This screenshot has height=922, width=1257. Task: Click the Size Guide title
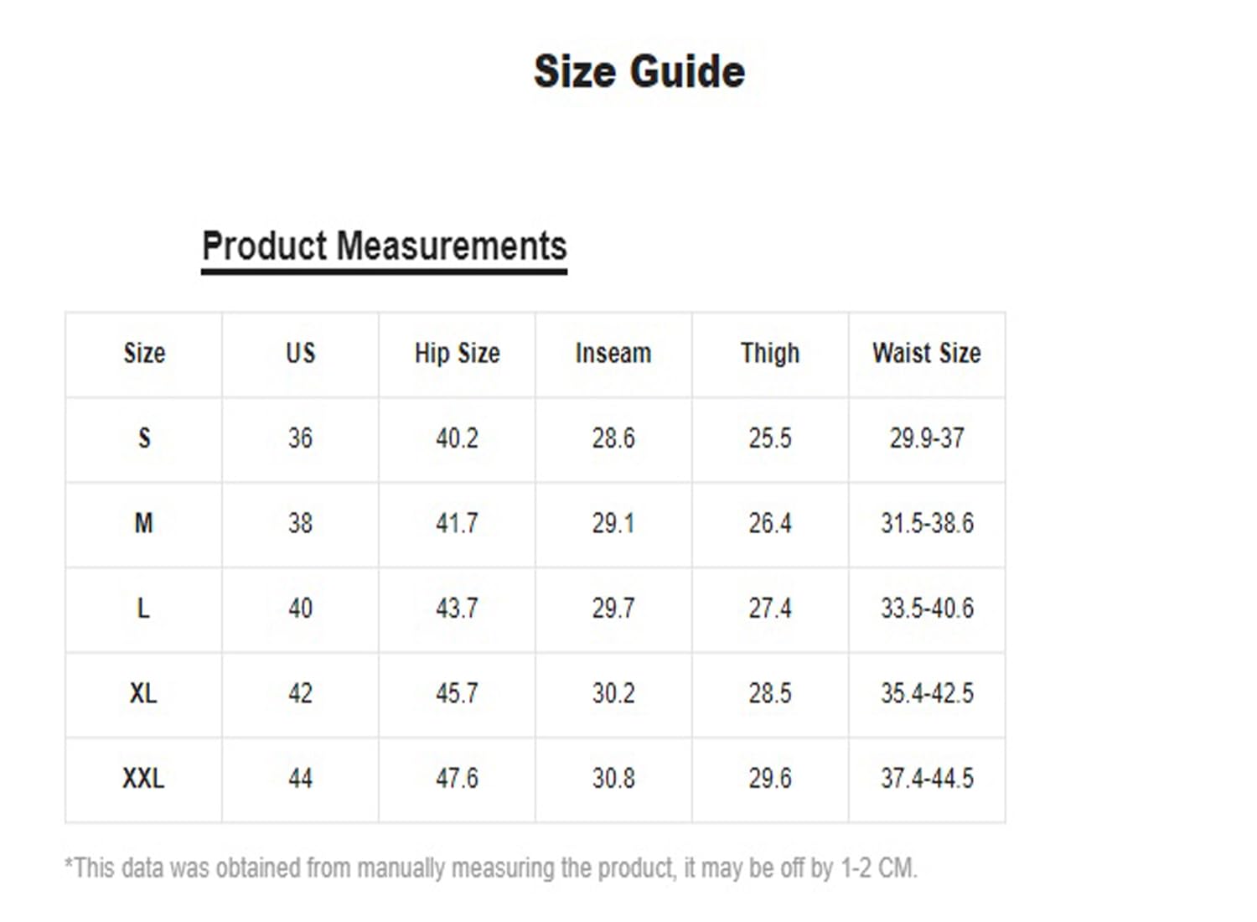(x=639, y=71)
